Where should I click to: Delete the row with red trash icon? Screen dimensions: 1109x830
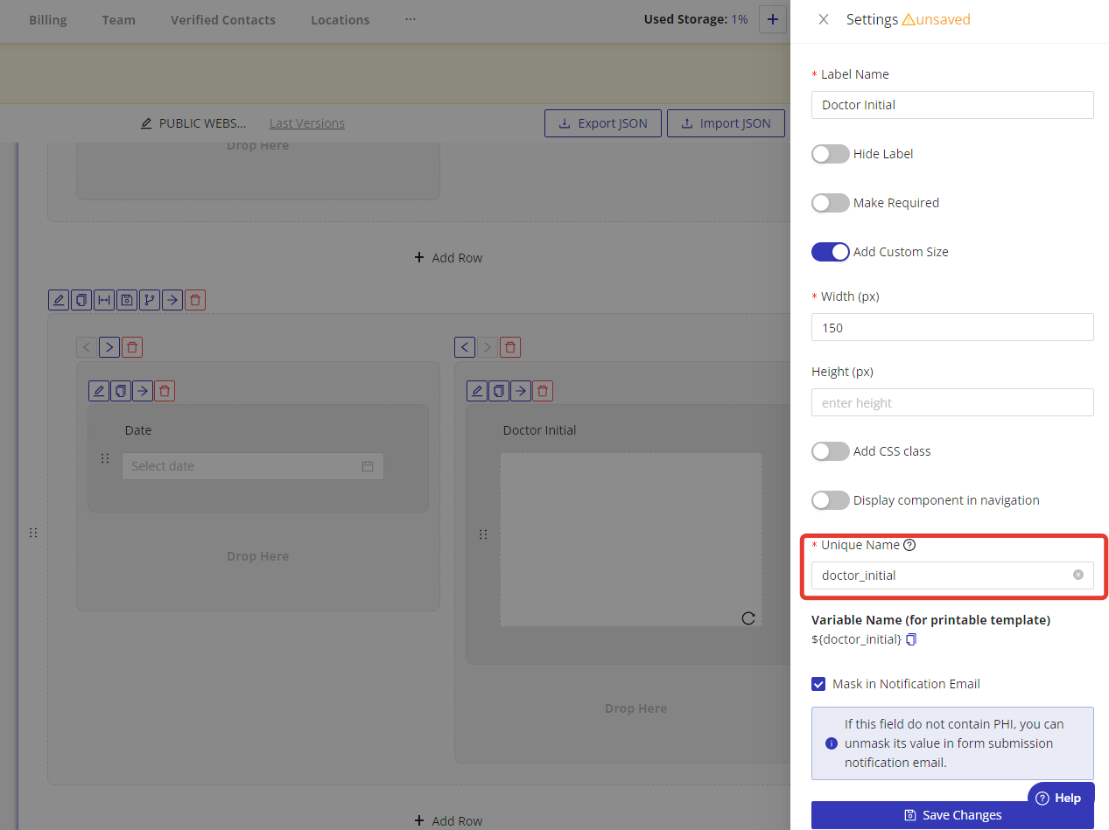pyautogui.click(x=195, y=300)
